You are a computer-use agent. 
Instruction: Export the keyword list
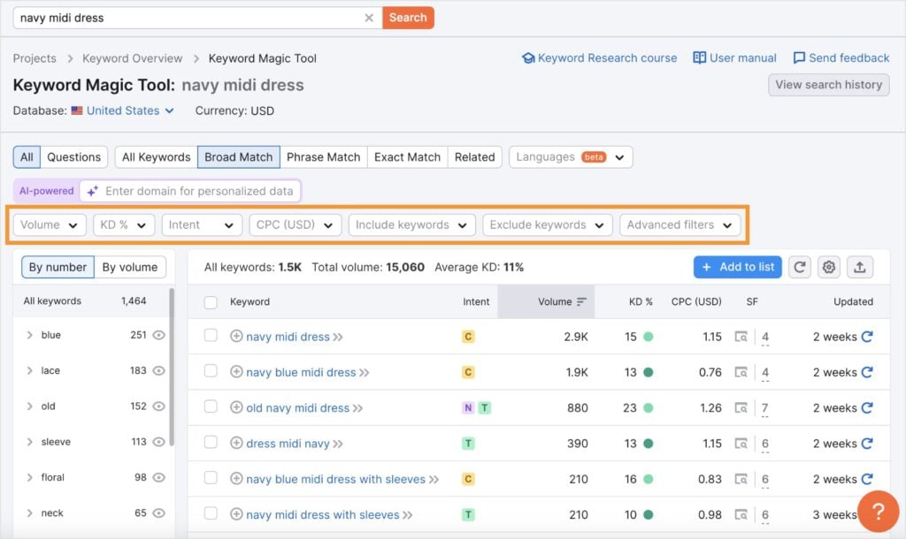tap(859, 267)
